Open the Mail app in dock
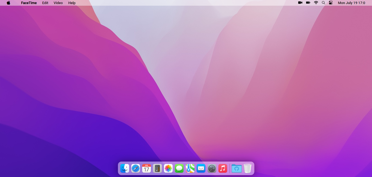 (201, 168)
